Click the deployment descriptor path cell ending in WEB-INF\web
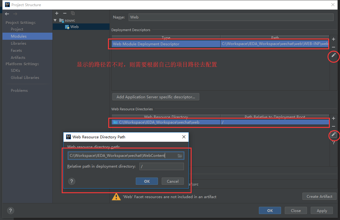Viewport: 340px width, 220px height. (275, 44)
